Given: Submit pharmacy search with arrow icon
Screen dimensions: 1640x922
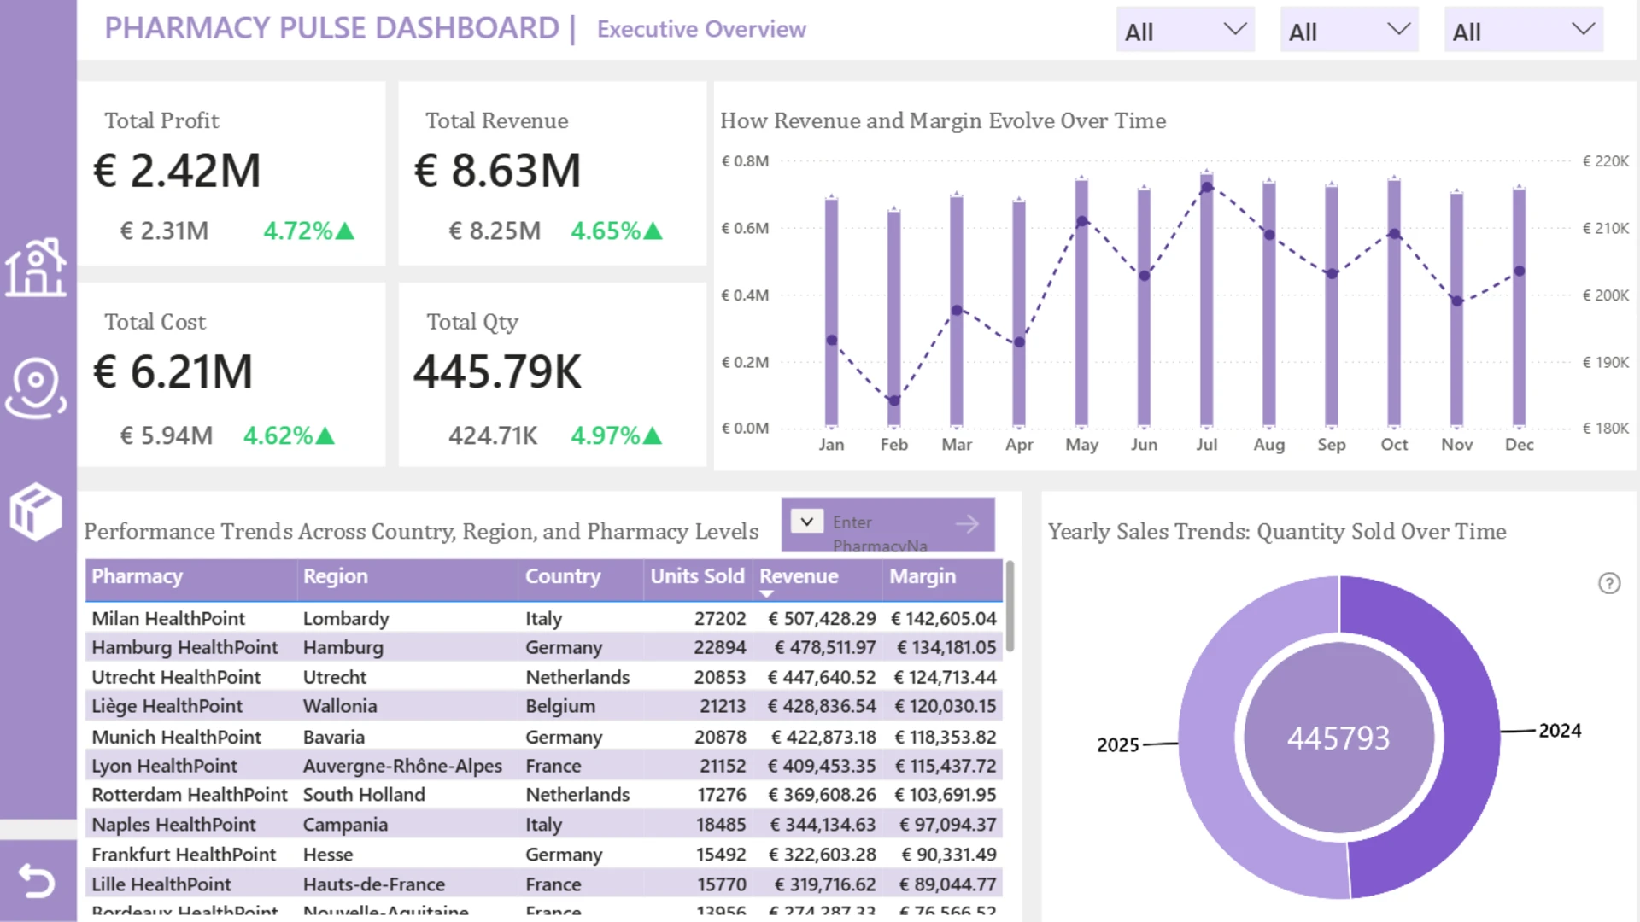Looking at the screenshot, I should click(x=967, y=523).
